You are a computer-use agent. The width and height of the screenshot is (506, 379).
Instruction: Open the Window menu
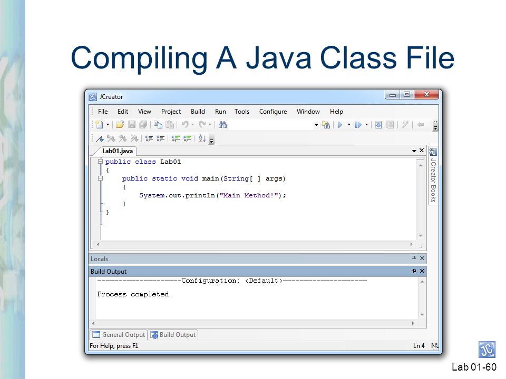pos(308,112)
